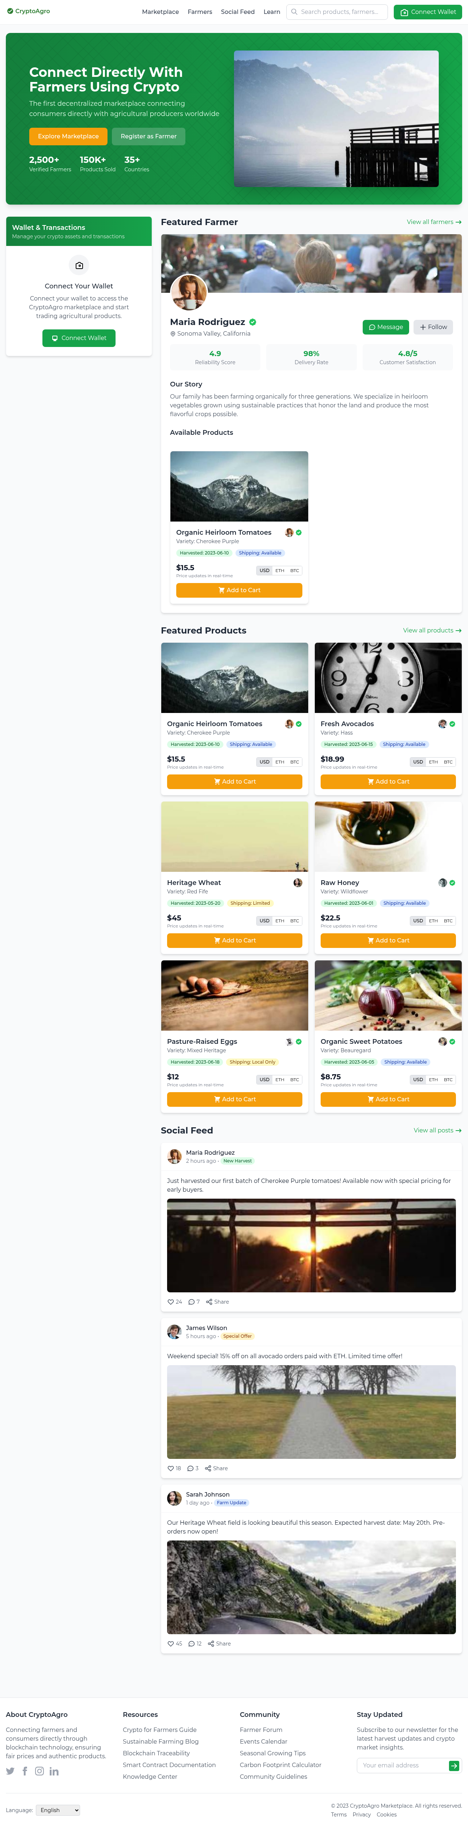Click the verified badge next to Maria Rodriguez
This screenshot has width=468, height=1830.
[254, 321]
